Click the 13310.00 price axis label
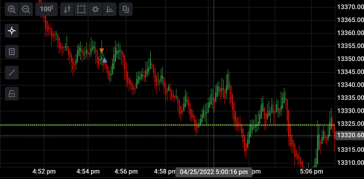The image size is (364, 179). 350,163
